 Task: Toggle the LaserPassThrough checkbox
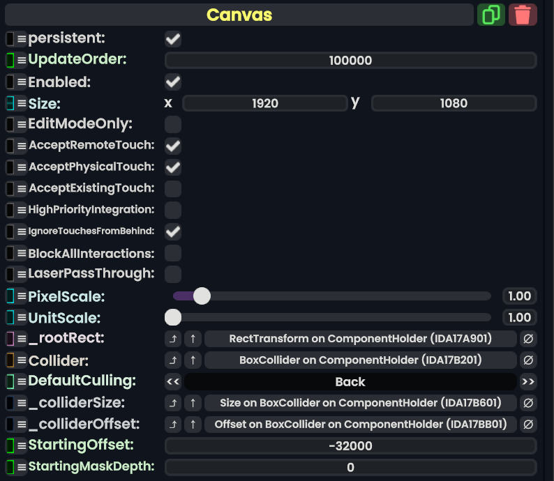[x=173, y=274]
